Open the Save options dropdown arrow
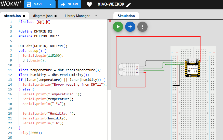Viewport: 223px width, 140px height. (x=50, y=4)
